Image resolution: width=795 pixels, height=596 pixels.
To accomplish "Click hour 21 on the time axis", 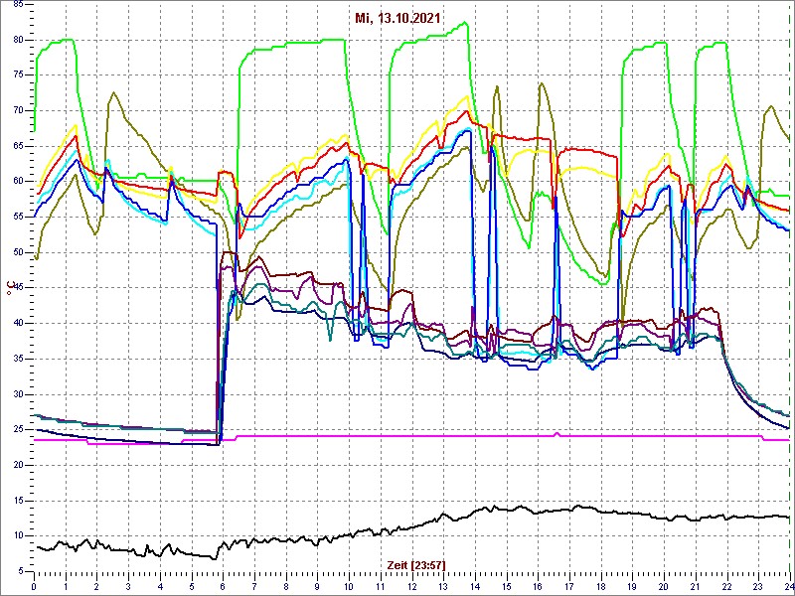I will point(696,587).
